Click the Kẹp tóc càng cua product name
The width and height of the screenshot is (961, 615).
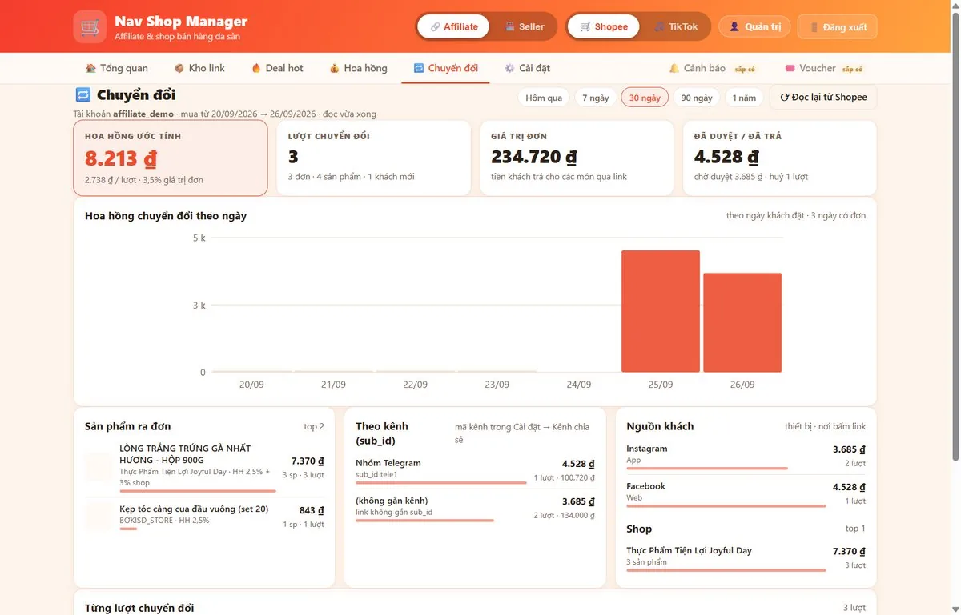(x=194, y=509)
